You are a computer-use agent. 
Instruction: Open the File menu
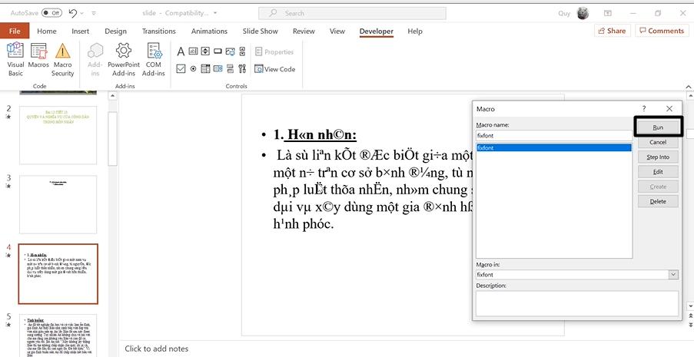pyautogui.click(x=15, y=31)
